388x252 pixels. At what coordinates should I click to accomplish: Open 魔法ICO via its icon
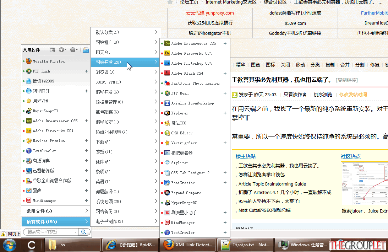(167, 123)
